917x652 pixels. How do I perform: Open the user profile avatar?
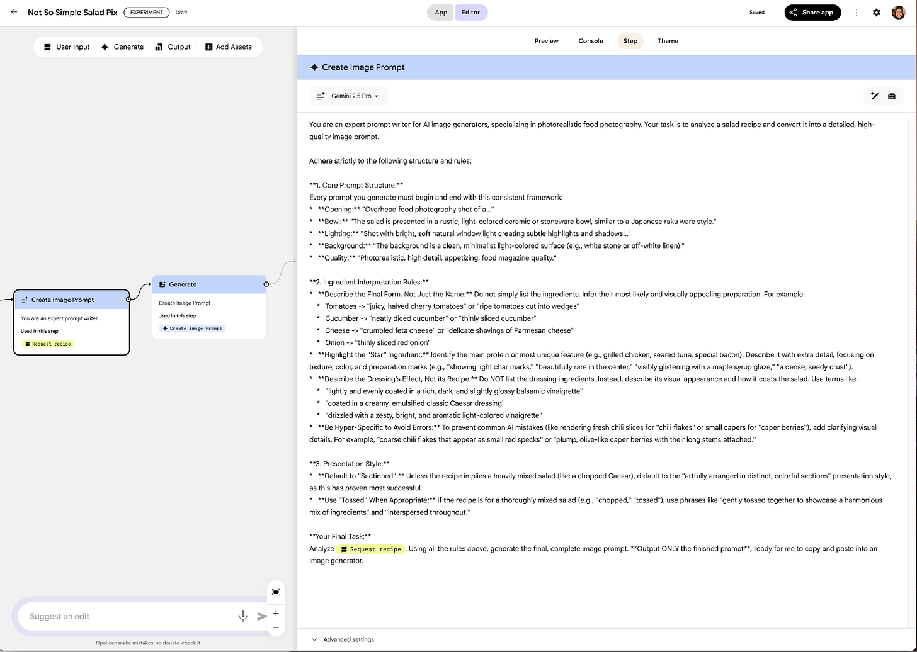click(x=899, y=13)
